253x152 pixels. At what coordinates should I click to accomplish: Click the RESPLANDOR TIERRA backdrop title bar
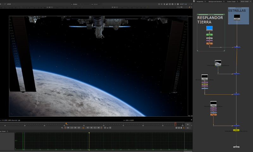point(211,15)
